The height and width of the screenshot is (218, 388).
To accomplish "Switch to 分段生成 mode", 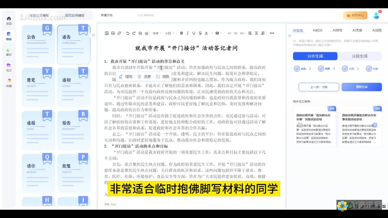I will tap(360, 56).
